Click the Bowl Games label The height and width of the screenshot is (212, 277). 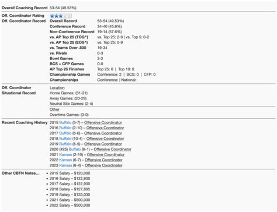click(x=61, y=58)
